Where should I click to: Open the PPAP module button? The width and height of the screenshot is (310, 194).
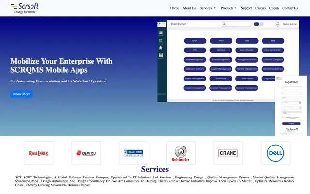221,41
